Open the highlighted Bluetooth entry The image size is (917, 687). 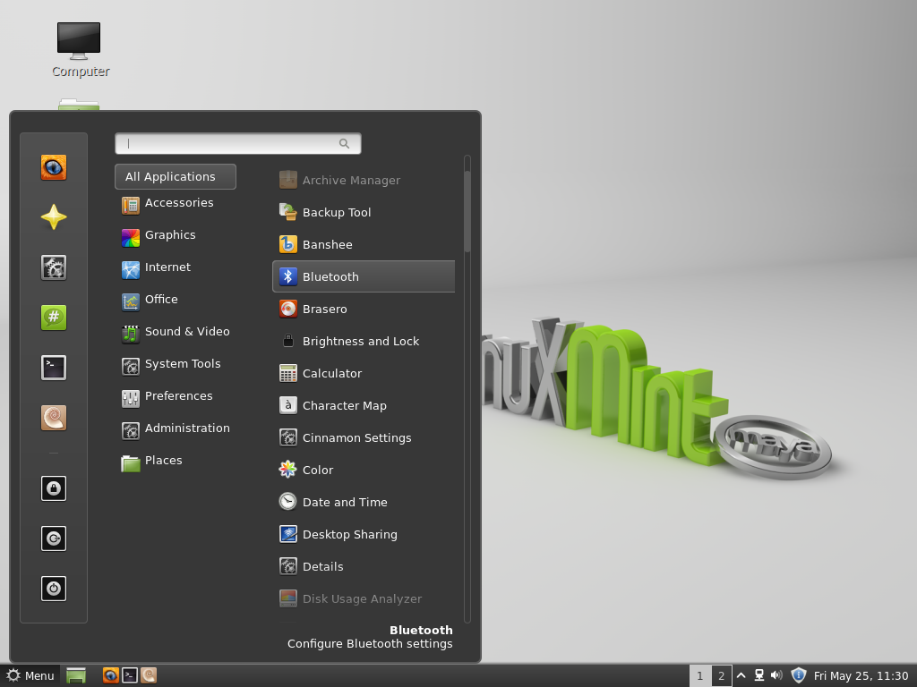click(364, 276)
